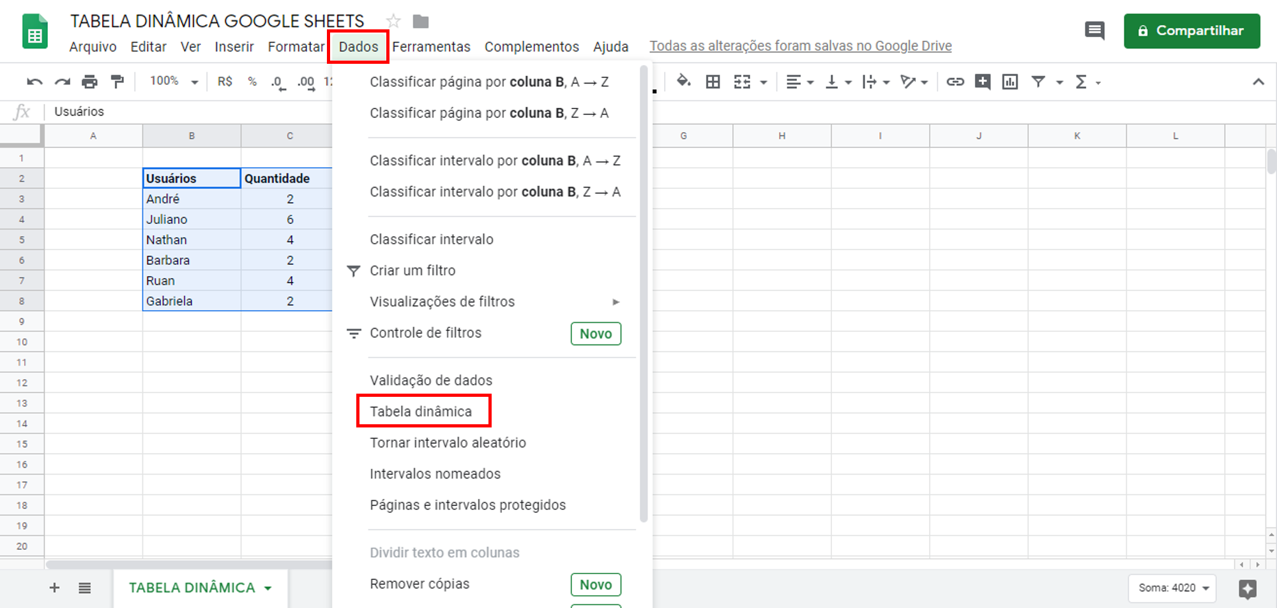Click the saved to Google Drive link
This screenshot has width=1277, height=608.
tap(800, 46)
